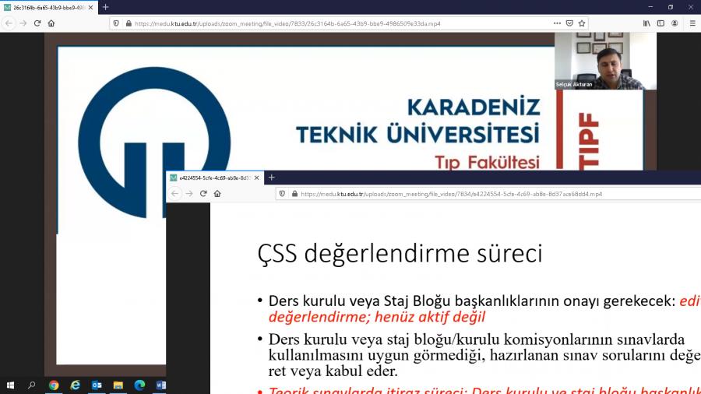The image size is (701, 394).
Task: Click the Selçuk Akturan webcam thumbnail
Action: (x=604, y=61)
